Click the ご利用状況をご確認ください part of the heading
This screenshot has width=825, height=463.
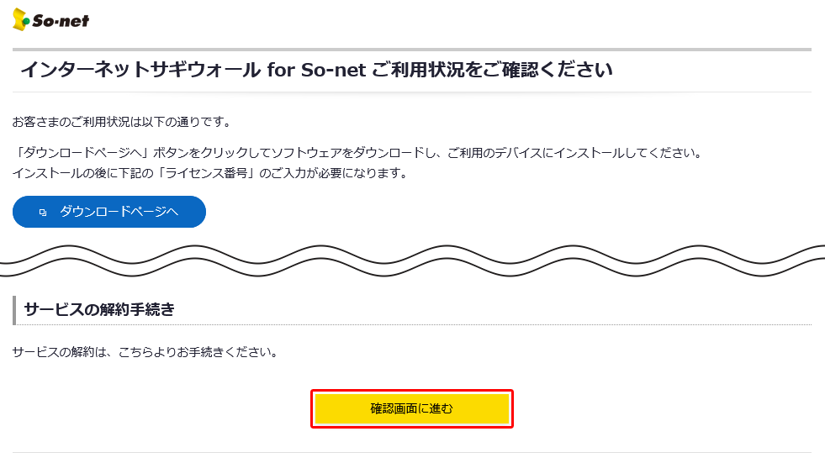(x=492, y=70)
